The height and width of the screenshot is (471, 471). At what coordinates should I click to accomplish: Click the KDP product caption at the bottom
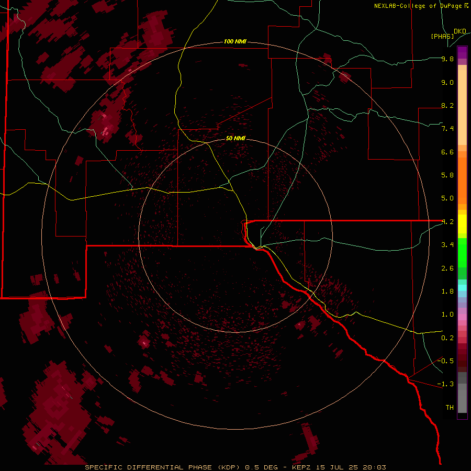pos(235,467)
